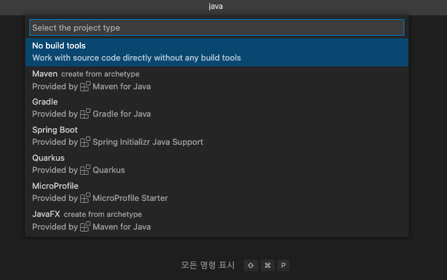The width and height of the screenshot is (447, 280).
Task: Click the Command key icon in shortcut hint
Action: click(267, 265)
